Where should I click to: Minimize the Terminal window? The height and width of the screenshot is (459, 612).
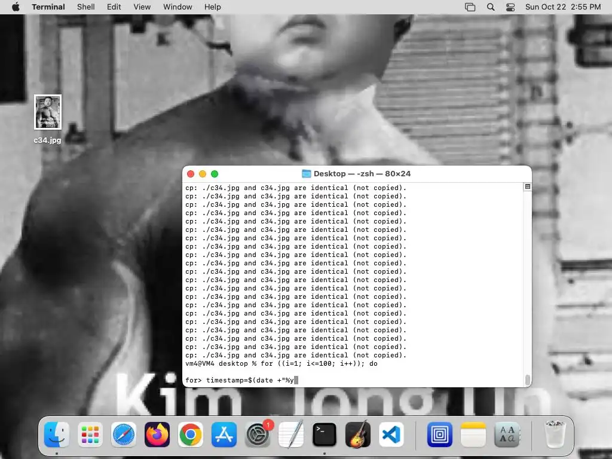point(203,174)
